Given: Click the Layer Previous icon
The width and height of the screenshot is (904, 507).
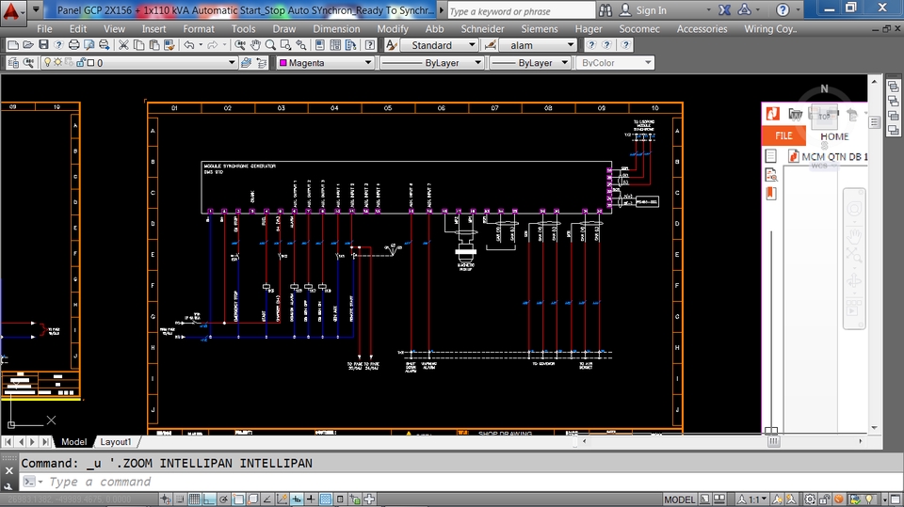Looking at the screenshot, I should point(261,63).
